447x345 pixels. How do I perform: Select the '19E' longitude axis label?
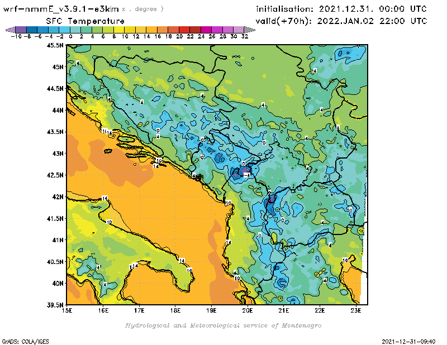211,310
